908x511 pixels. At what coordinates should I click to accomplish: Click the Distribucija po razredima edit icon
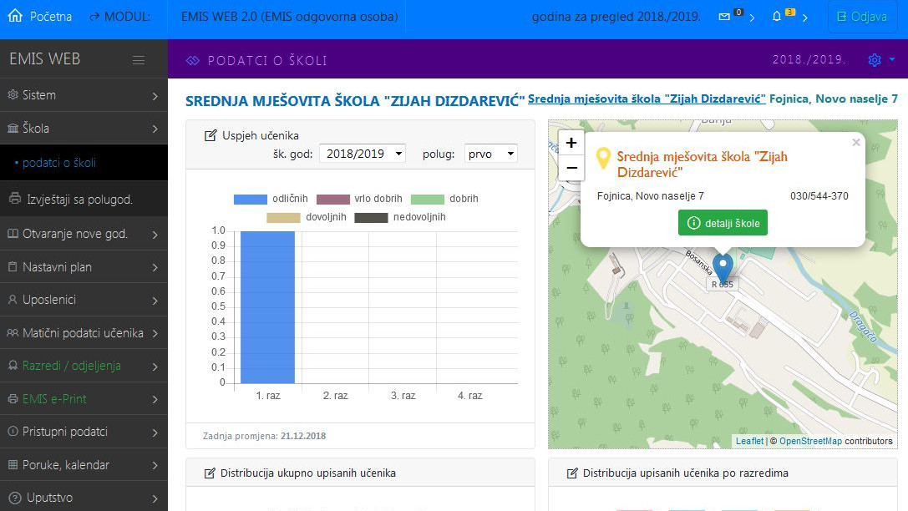[572, 473]
